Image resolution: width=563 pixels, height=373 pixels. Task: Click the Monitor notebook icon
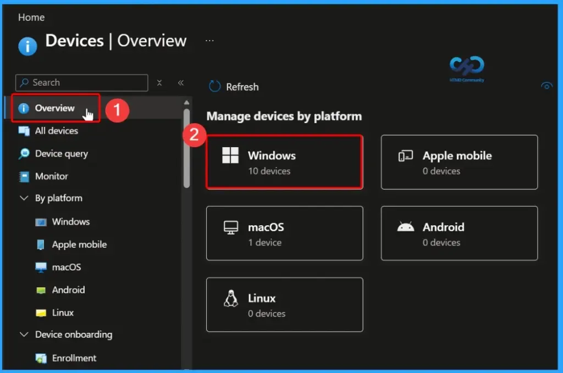pos(24,176)
